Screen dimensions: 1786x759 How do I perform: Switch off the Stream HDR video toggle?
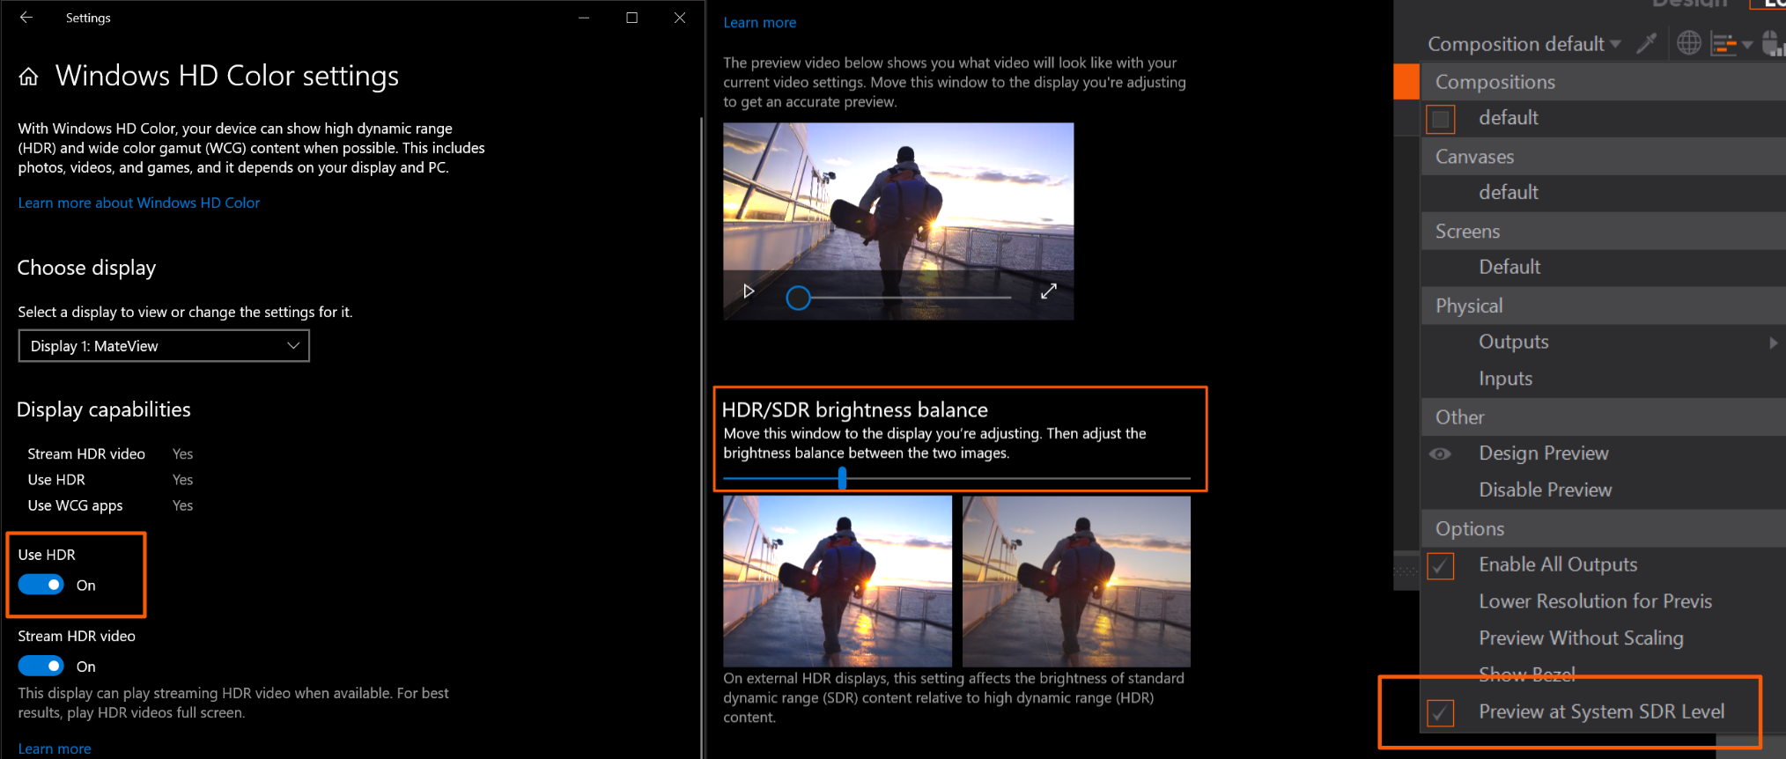click(x=41, y=666)
